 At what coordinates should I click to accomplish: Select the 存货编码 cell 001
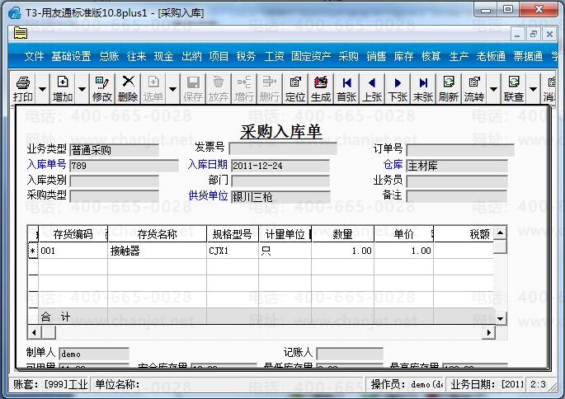(73, 251)
